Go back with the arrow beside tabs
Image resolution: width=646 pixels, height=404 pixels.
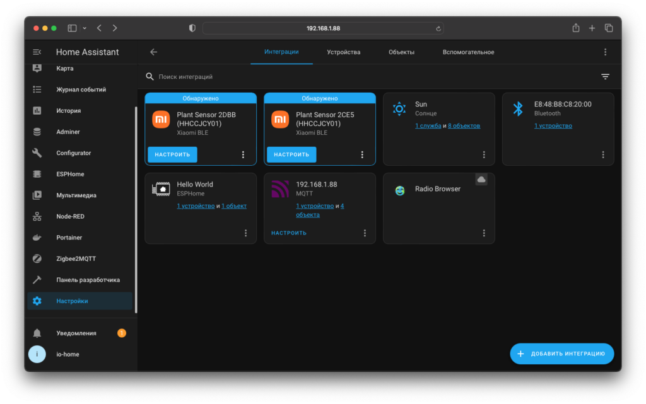154,52
